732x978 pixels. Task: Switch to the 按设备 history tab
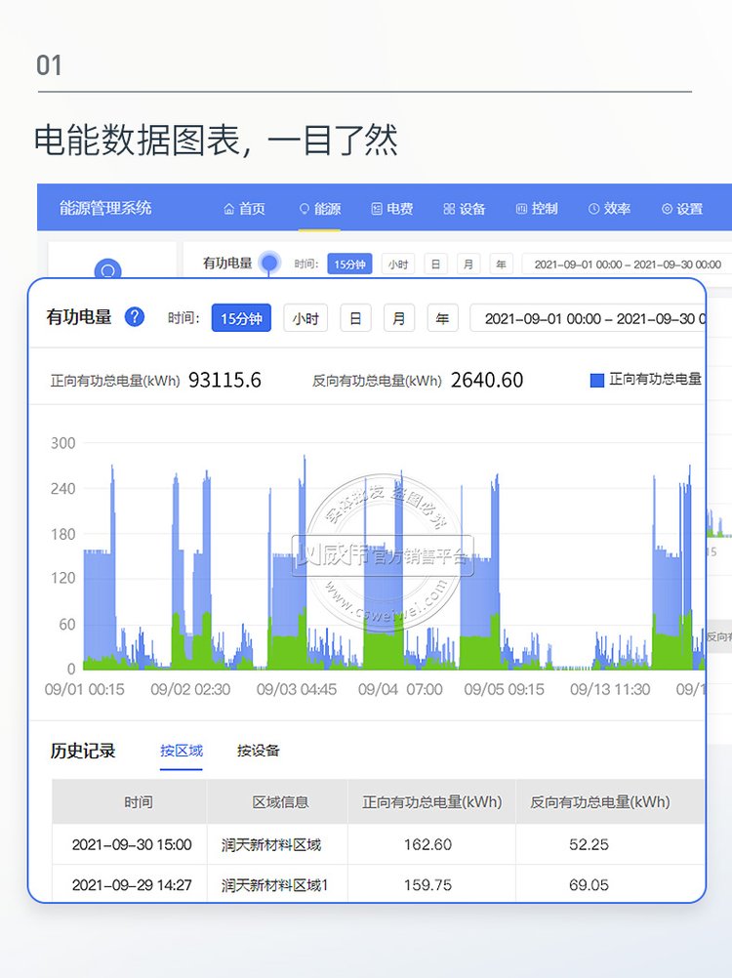tap(259, 751)
